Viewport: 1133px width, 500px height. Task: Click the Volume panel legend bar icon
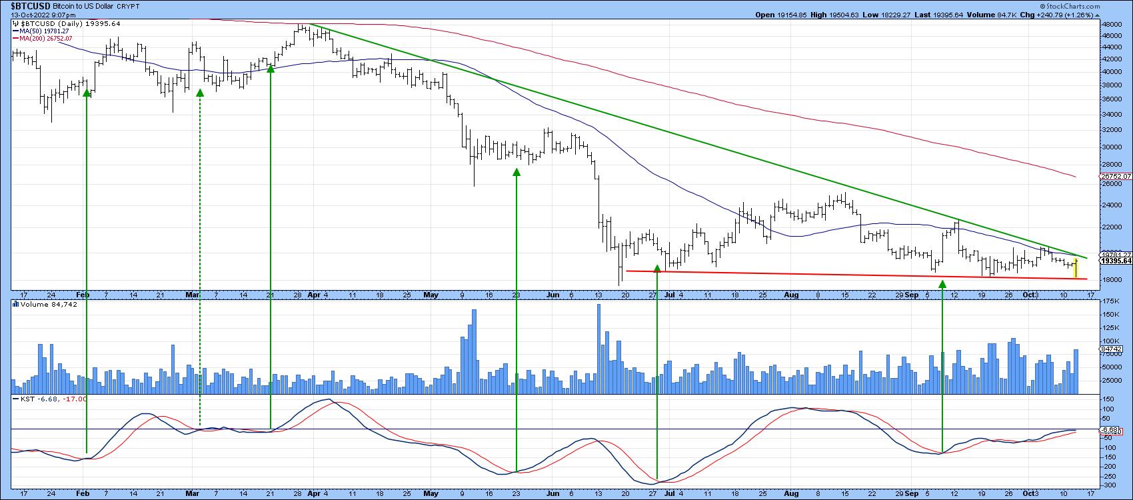(16, 304)
